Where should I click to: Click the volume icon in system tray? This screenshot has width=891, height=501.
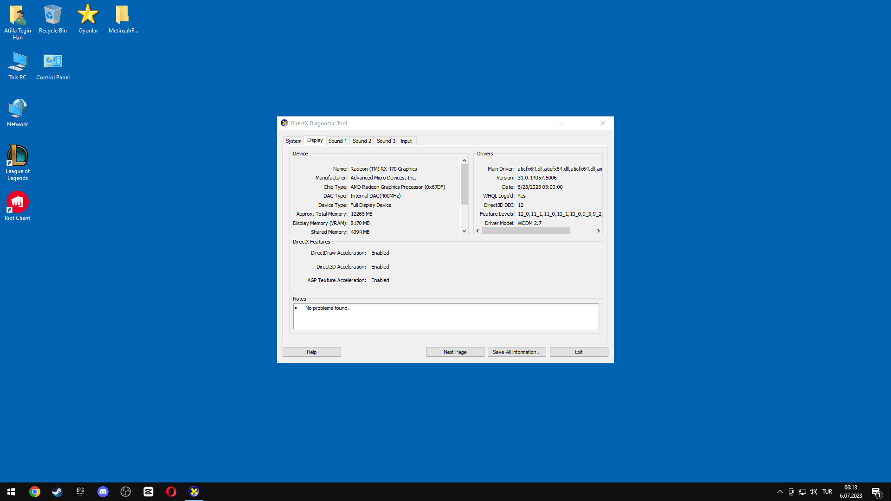[x=814, y=492]
